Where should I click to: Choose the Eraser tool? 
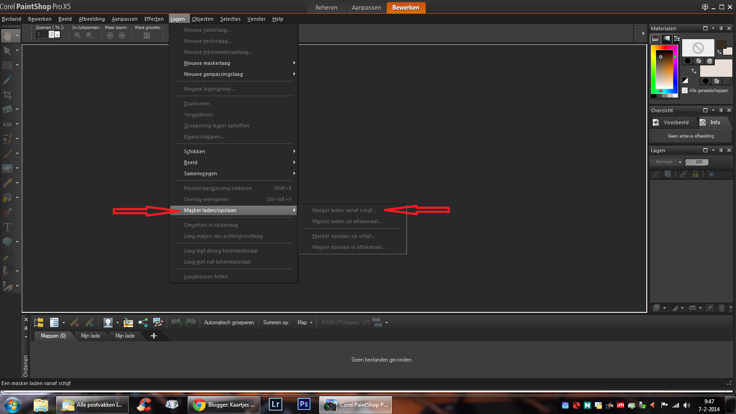coord(7,183)
